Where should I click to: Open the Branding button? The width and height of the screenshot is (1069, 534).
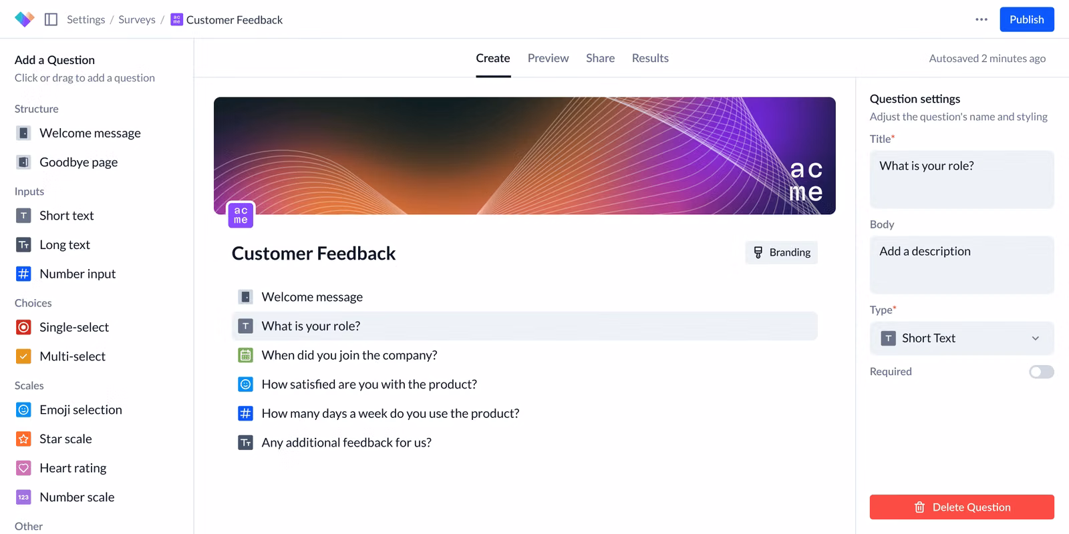pyautogui.click(x=781, y=252)
